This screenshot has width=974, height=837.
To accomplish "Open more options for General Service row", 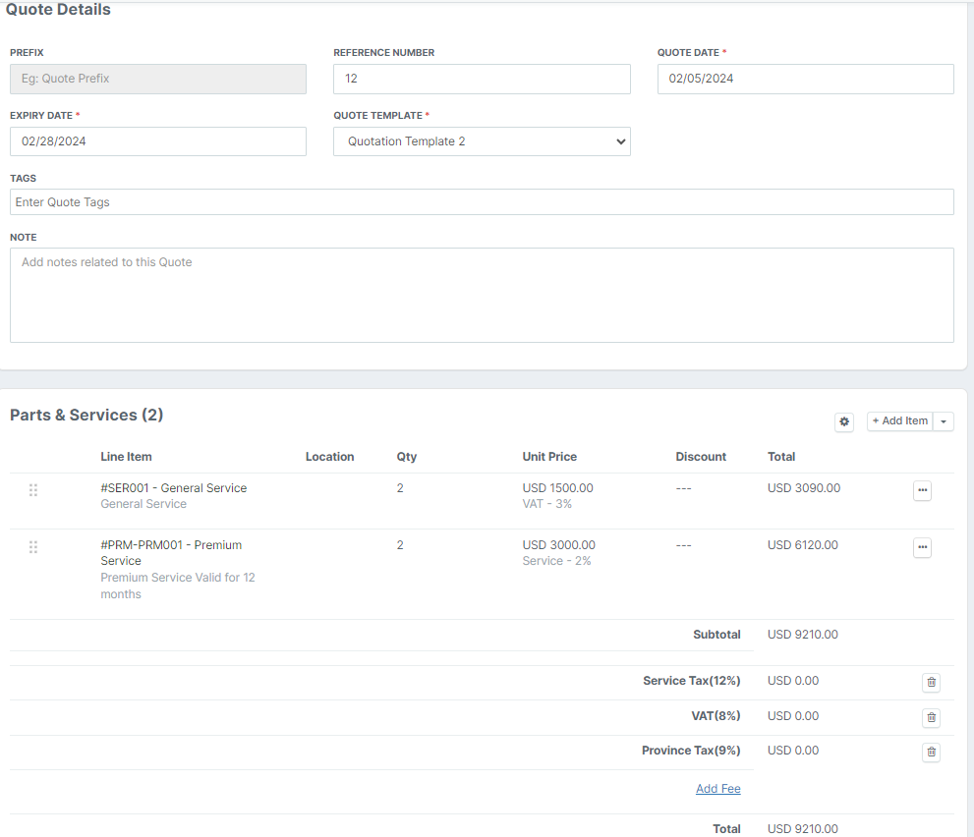I will pos(922,491).
